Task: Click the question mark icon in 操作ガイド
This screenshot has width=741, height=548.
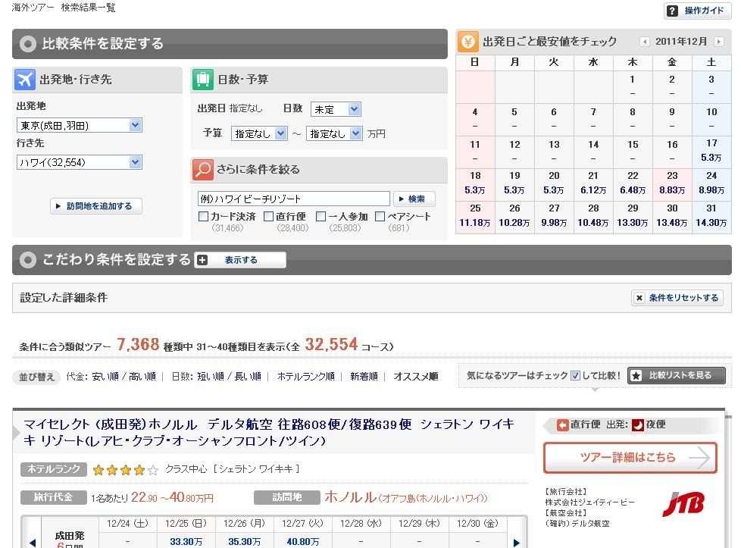Action: pos(673,11)
